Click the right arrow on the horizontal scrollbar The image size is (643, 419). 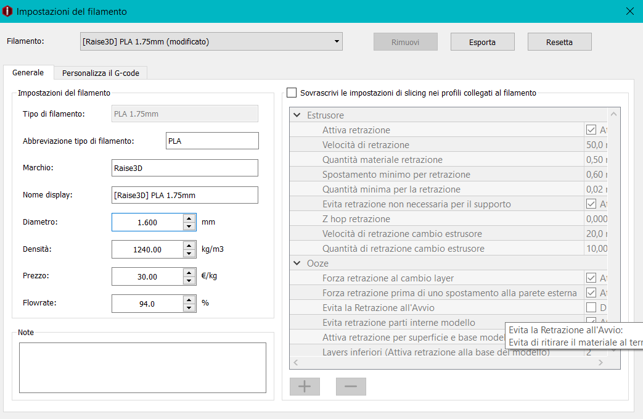point(600,362)
